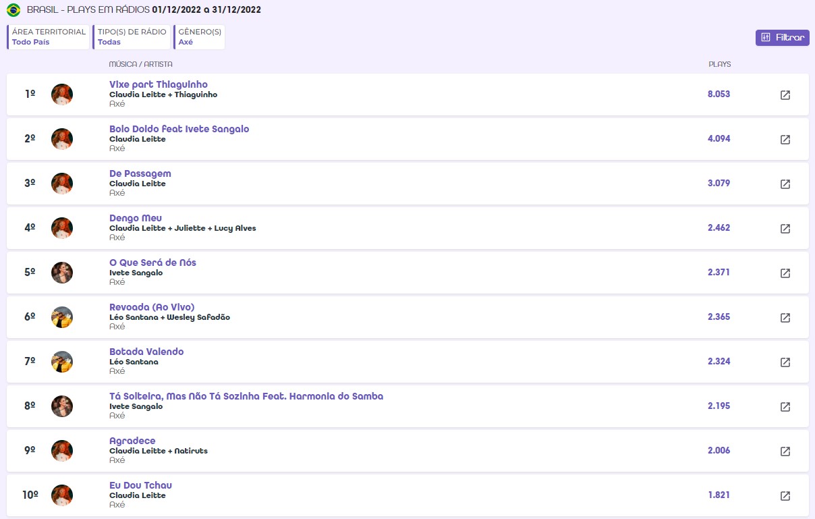Open song Tá Solteira, Mas Não Tá Sozinha
This screenshot has height=519, width=815.
pyautogui.click(x=246, y=396)
